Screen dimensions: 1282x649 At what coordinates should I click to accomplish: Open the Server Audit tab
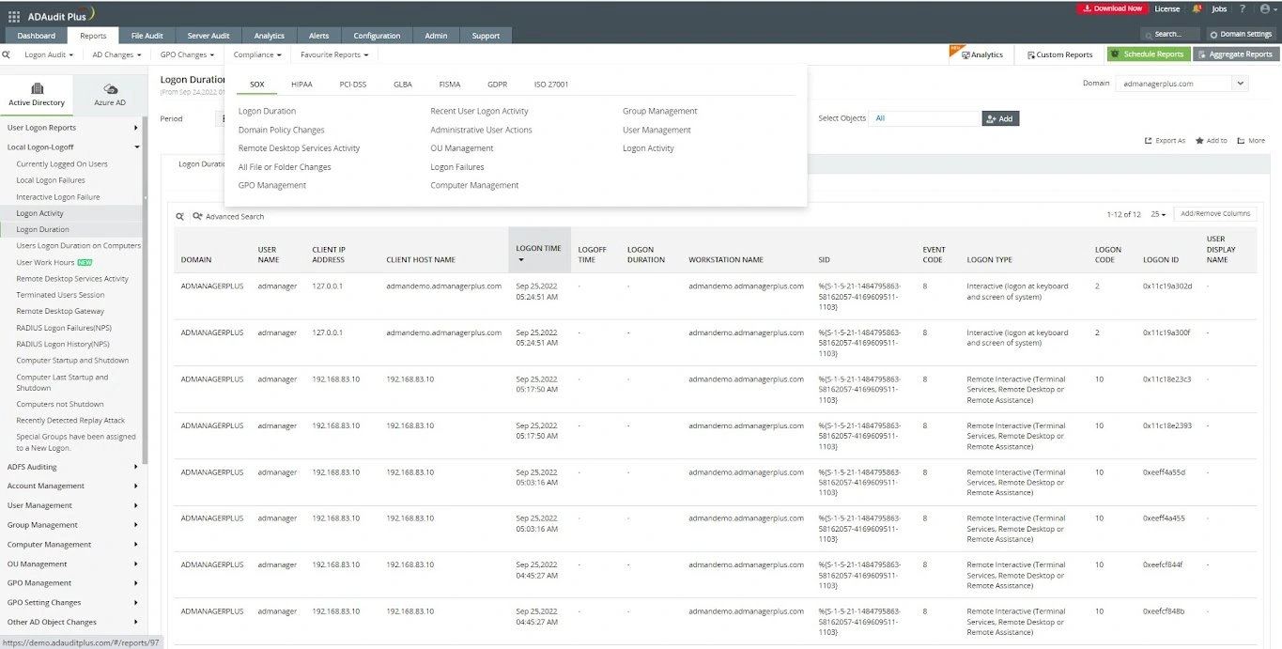(x=208, y=36)
